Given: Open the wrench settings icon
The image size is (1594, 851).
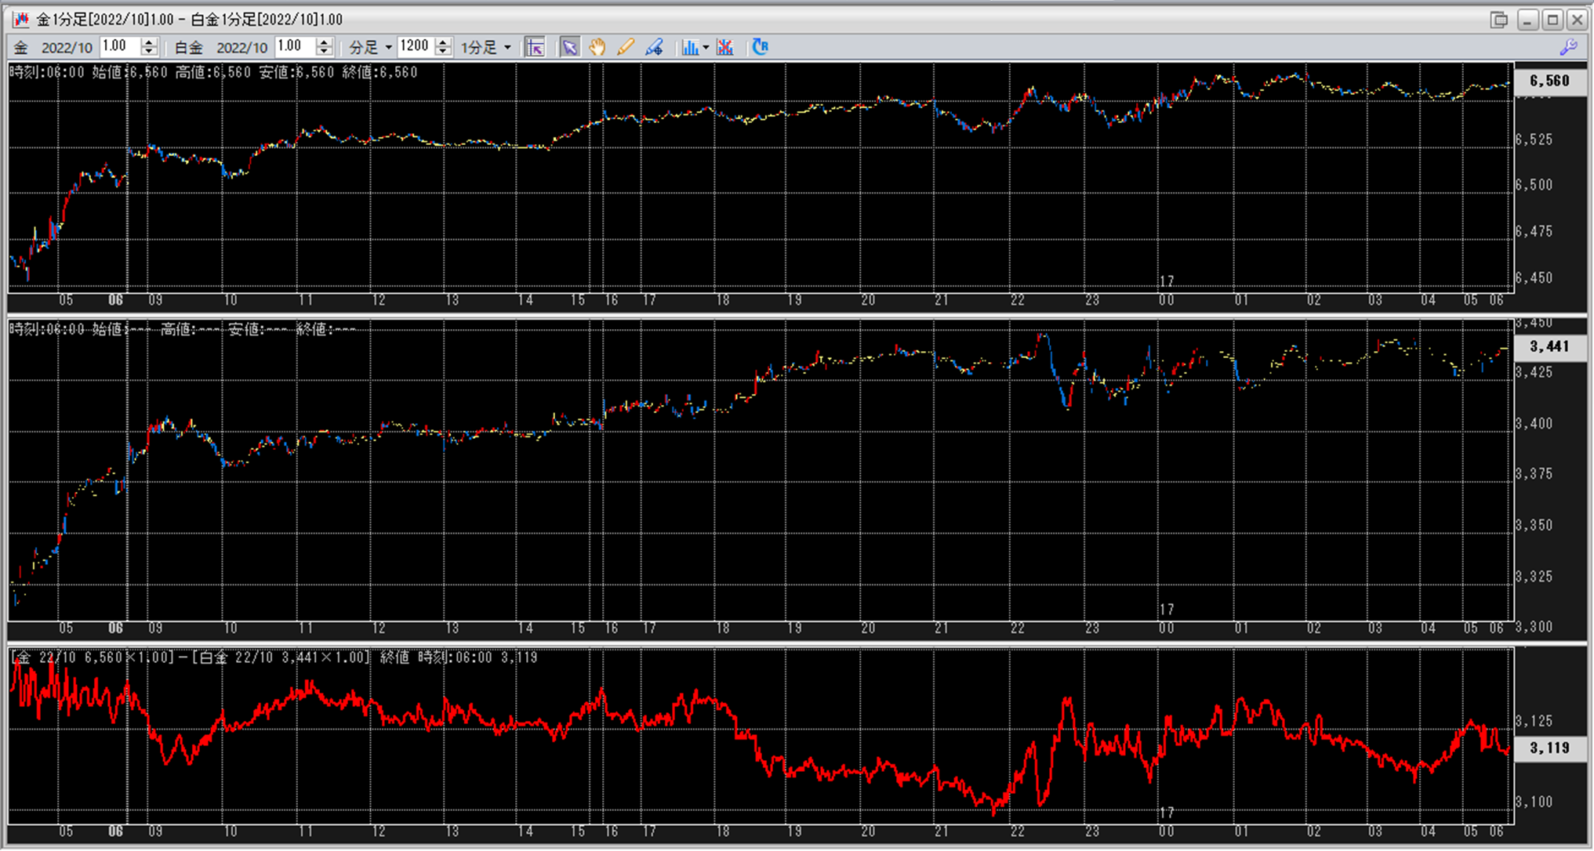Looking at the screenshot, I should click(x=1568, y=47).
